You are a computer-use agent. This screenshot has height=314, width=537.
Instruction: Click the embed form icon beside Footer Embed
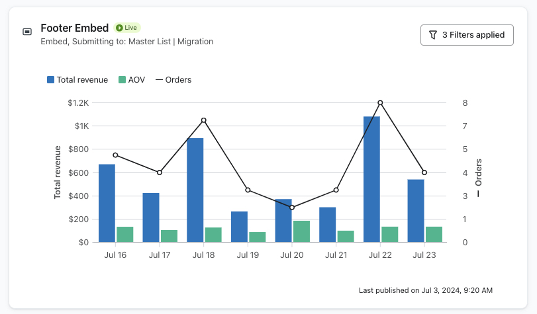pos(27,32)
